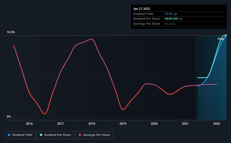231x143 pixels.
Task: Click the 2020 x-axis year label
Action: click(x=154, y=124)
